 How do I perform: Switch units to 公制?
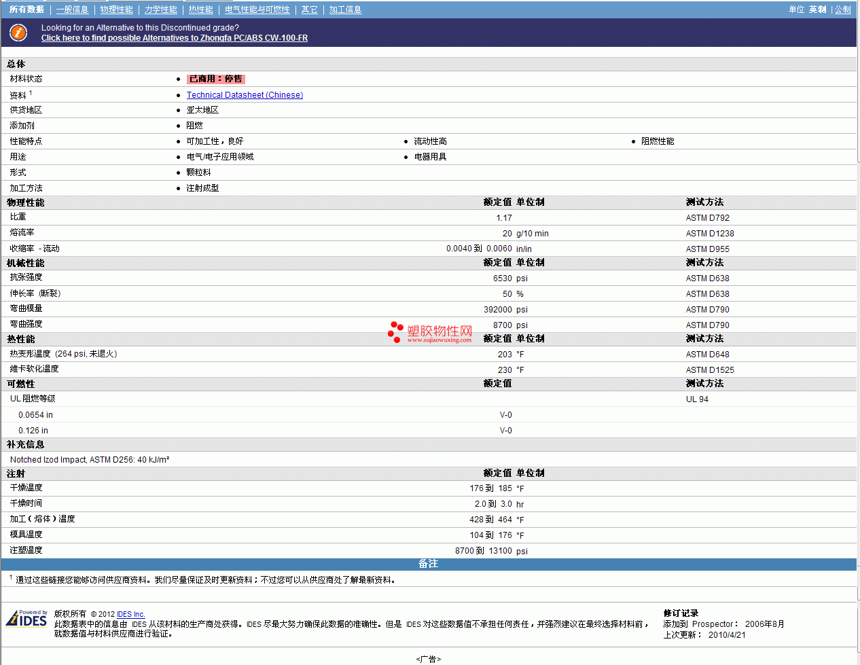coord(842,10)
